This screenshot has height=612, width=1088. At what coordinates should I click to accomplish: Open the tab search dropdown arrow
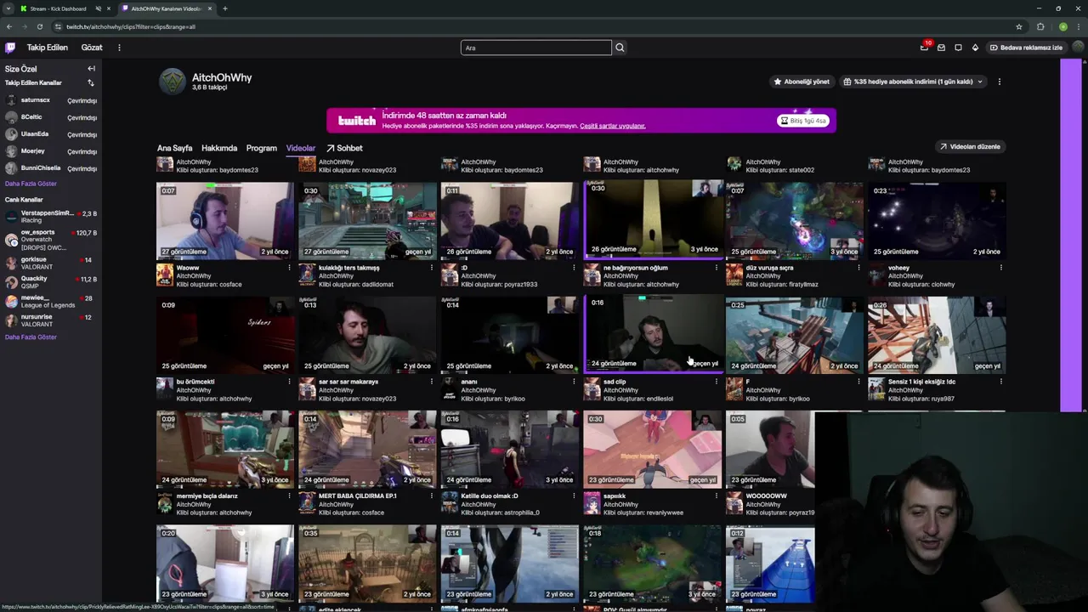9,8
